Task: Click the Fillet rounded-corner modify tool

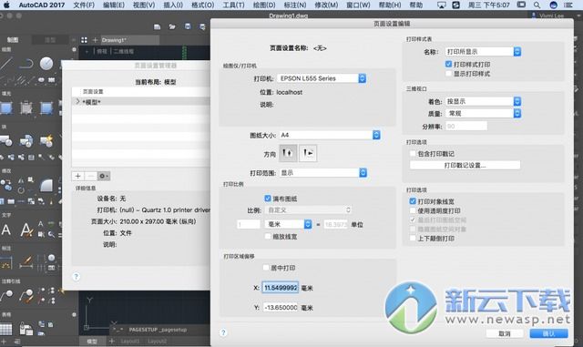Action: 46,185
